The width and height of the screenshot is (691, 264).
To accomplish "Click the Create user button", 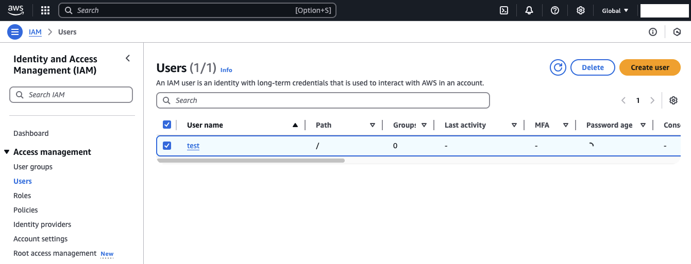I will [x=650, y=67].
